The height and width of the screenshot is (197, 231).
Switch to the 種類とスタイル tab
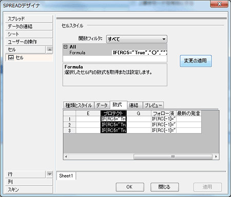click(x=79, y=105)
